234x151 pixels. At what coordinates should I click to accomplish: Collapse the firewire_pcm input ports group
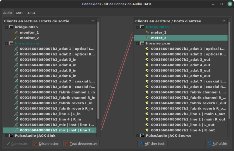pyautogui.click(x=137, y=43)
